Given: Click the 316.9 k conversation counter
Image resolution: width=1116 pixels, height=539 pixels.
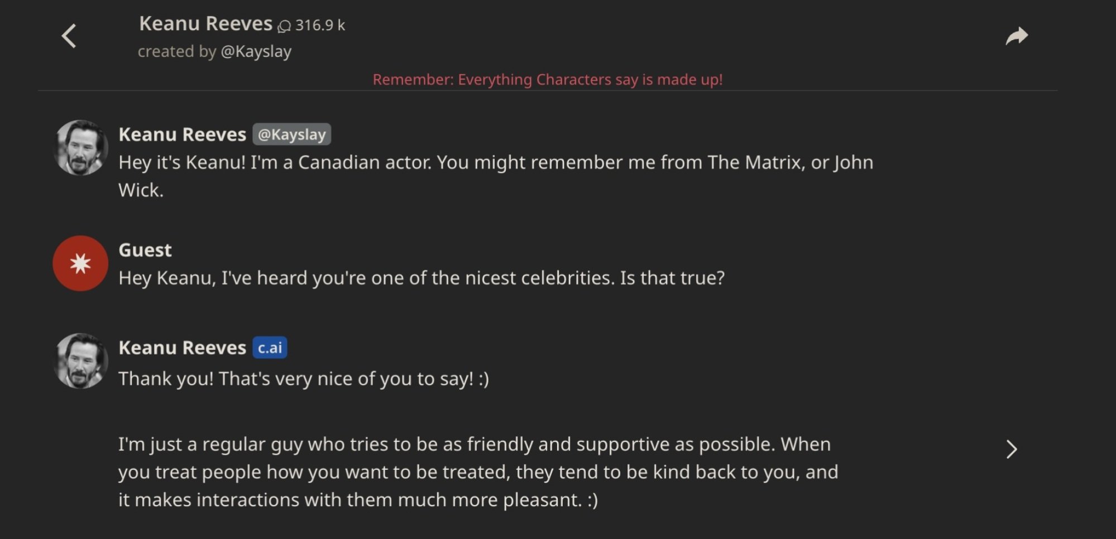Looking at the screenshot, I should [x=319, y=25].
